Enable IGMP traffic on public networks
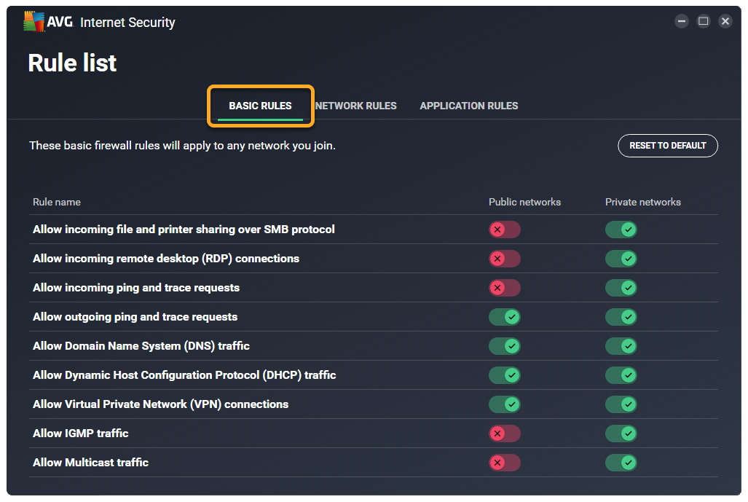 (504, 434)
